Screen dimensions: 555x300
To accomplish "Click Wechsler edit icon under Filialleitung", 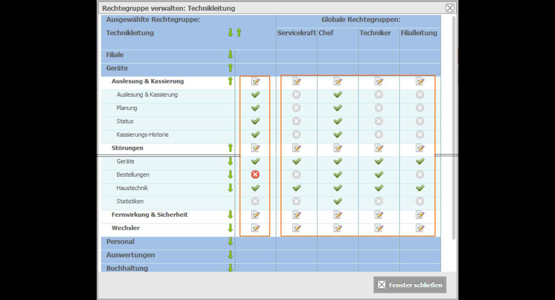I will click(x=420, y=228).
